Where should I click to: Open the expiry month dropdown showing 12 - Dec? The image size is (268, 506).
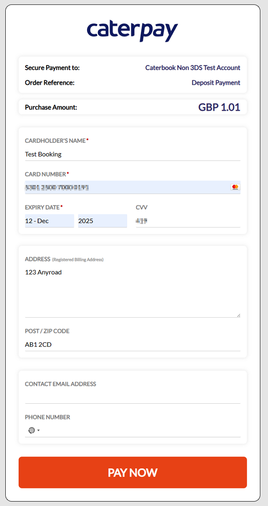[50, 221]
